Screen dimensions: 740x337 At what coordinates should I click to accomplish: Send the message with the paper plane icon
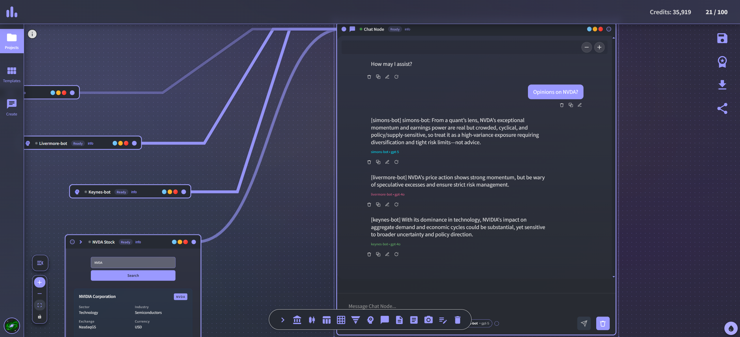[584, 323]
